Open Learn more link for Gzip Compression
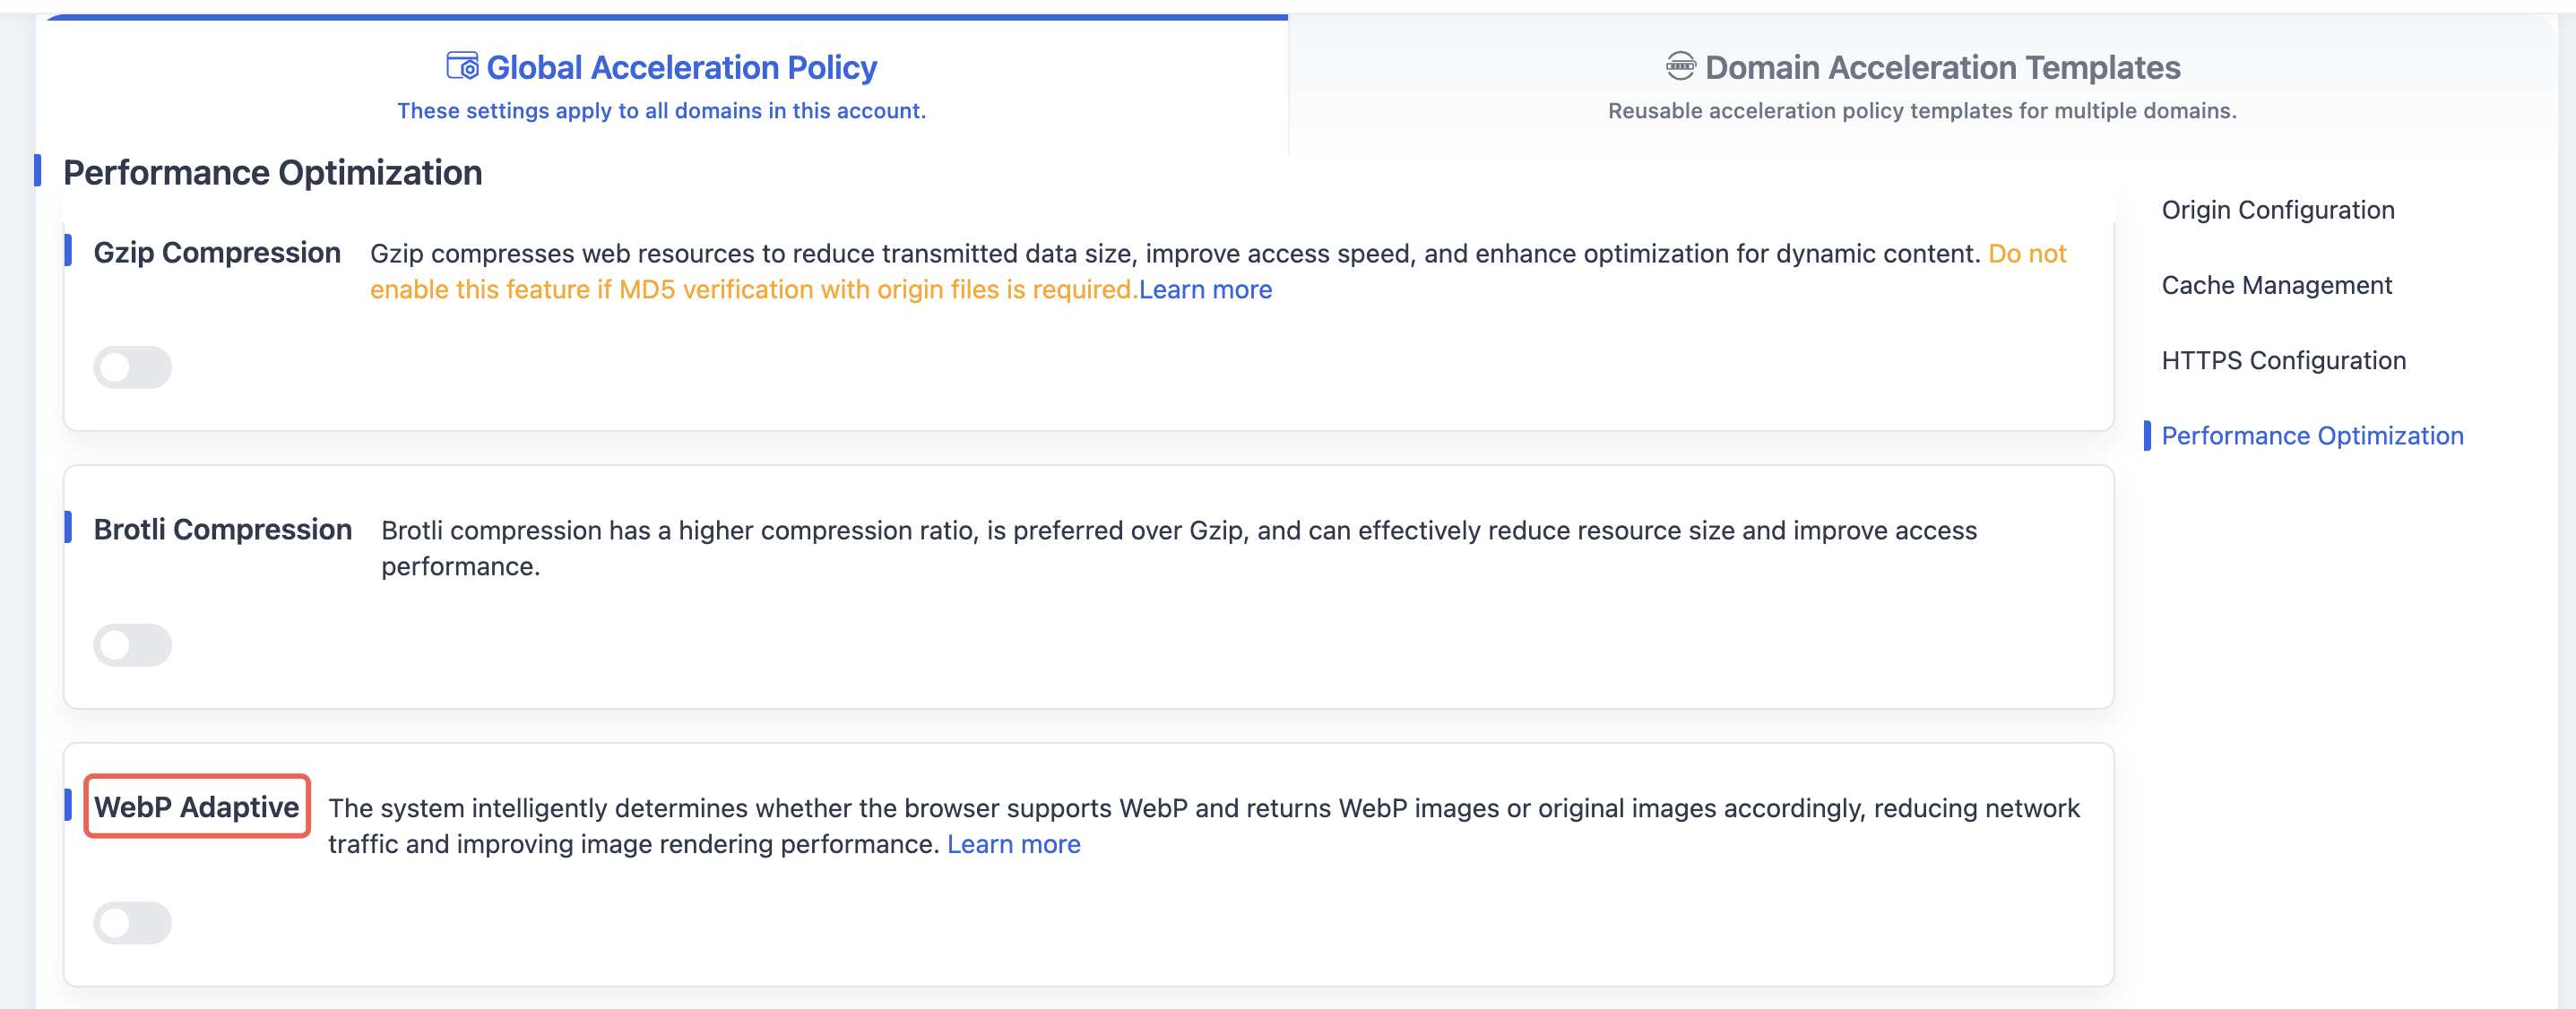Image resolution: width=2576 pixels, height=1009 pixels. coord(1205,290)
